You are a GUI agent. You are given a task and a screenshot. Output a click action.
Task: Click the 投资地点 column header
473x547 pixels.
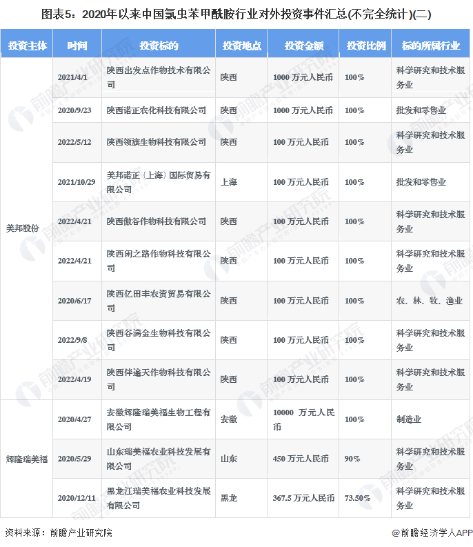[x=242, y=43]
